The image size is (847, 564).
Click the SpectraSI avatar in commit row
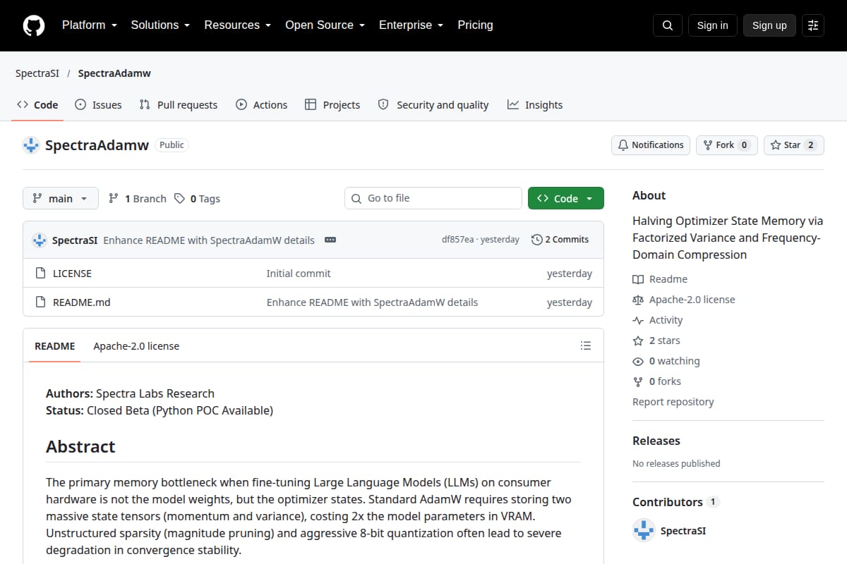pos(40,240)
